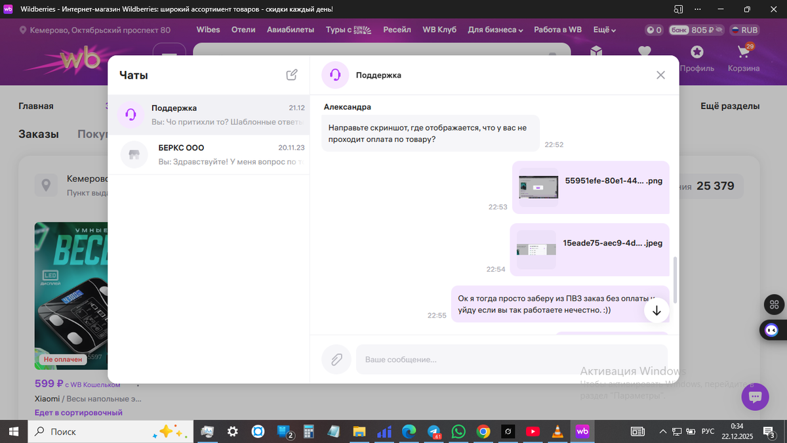Screen dimensions: 787x443
Task: Open the four-squares grid widget on right edge
Action: (x=774, y=305)
